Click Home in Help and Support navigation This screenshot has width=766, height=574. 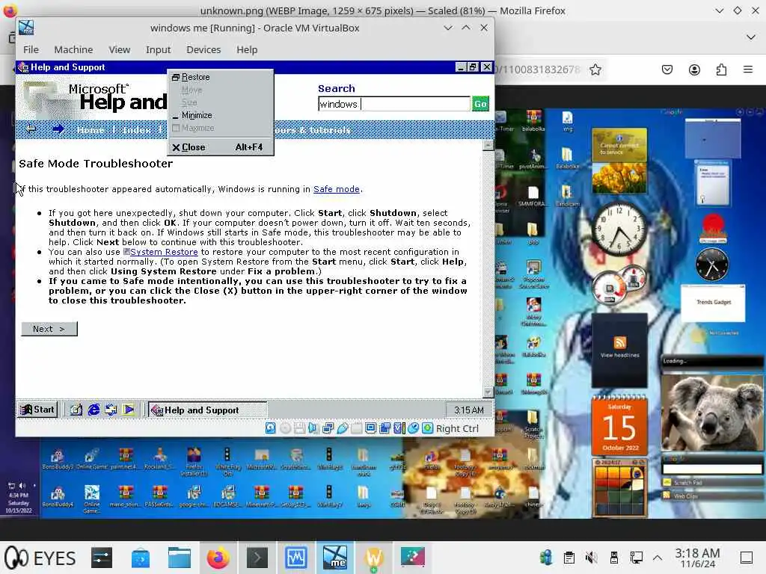(x=91, y=130)
